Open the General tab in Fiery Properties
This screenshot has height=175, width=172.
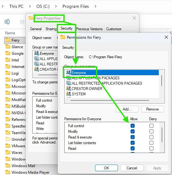(36, 29)
